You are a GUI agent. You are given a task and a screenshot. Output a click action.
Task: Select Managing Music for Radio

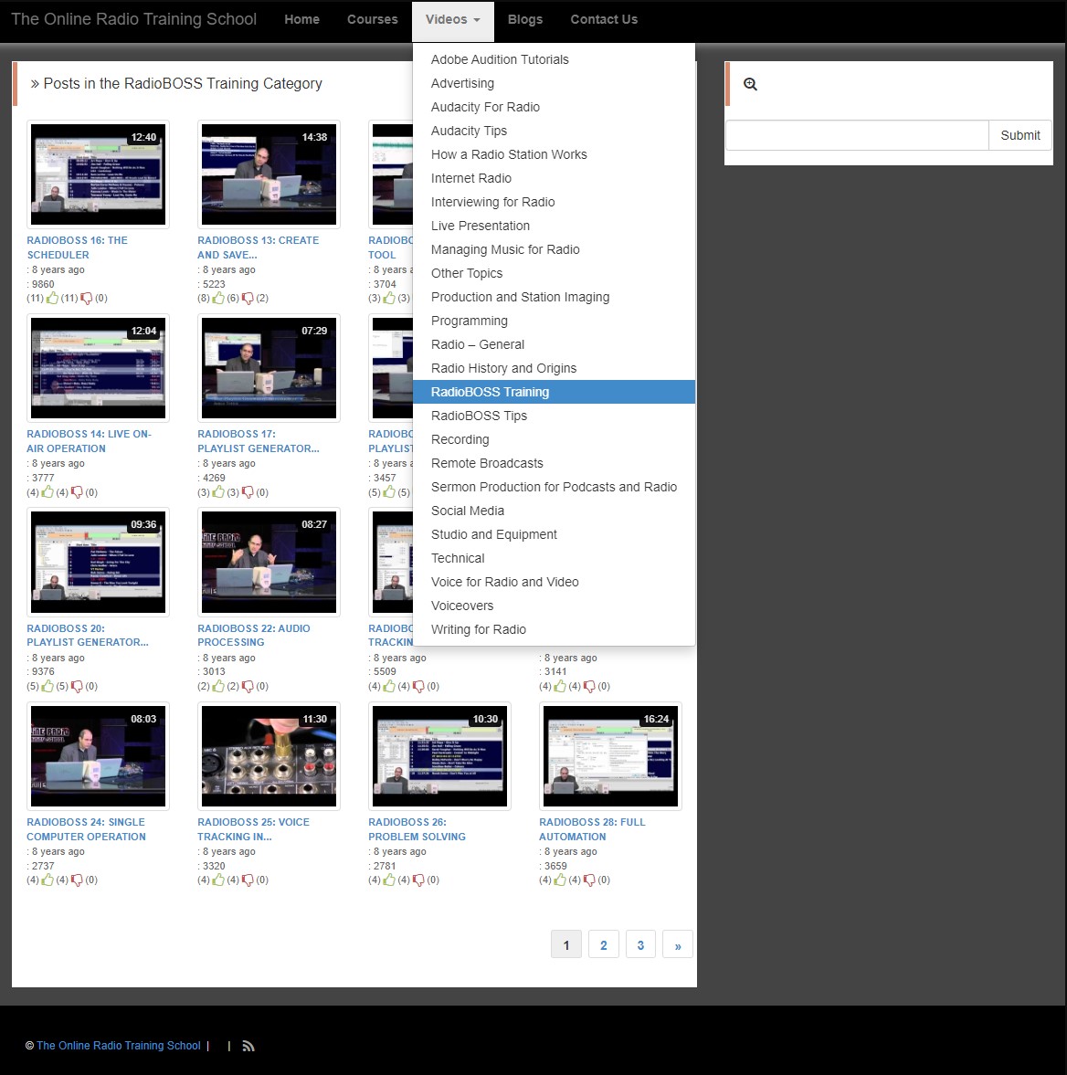pos(555,250)
